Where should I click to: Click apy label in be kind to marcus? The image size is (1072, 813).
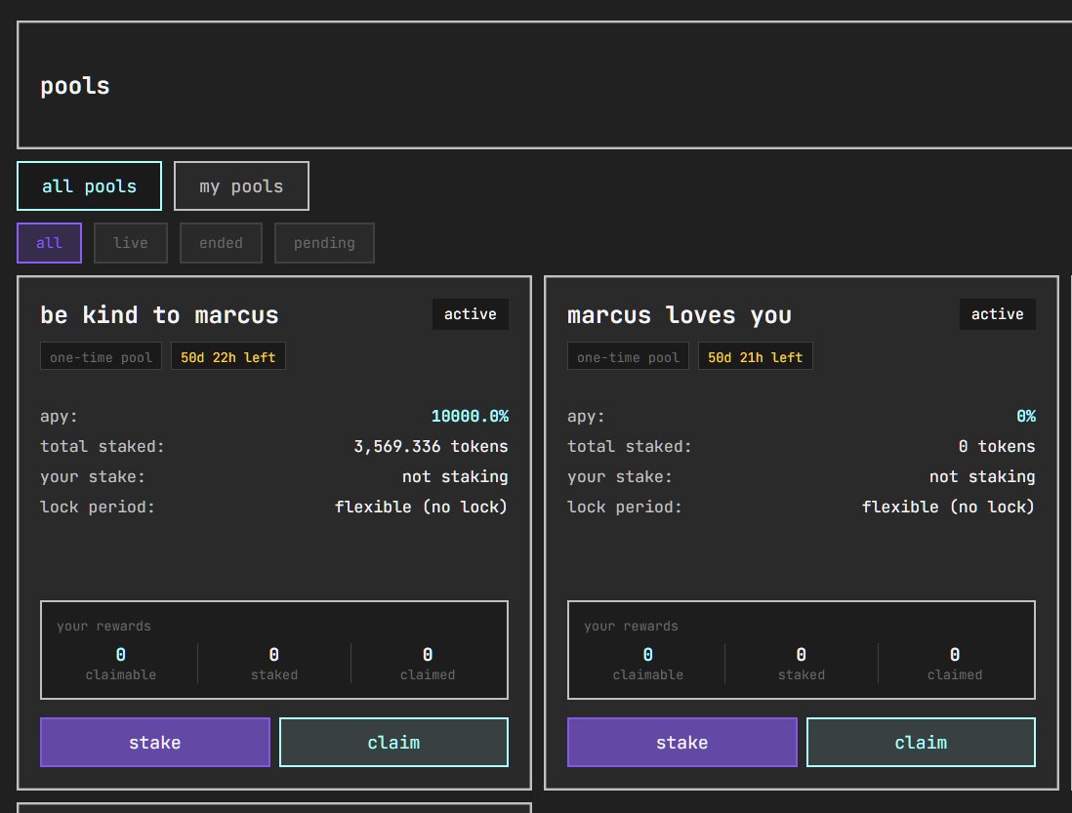[x=59, y=416]
